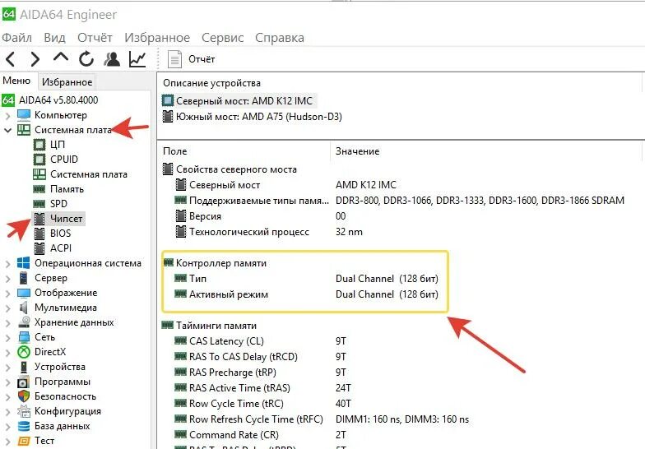Click the Отображение display icon
The height and width of the screenshot is (449, 645).
tap(23, 293)
